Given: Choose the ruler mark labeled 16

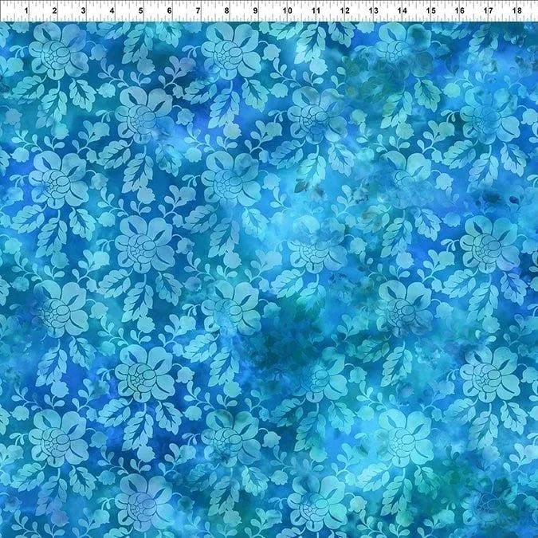Looking at the screenshot, I should [x=460, y=12].
